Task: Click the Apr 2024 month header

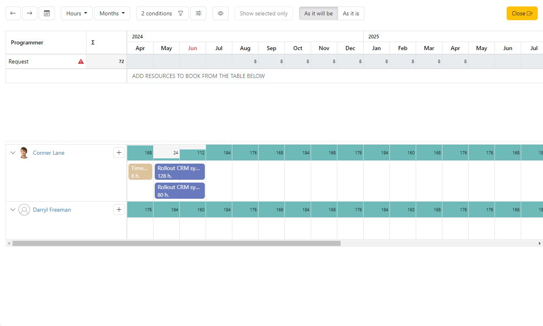Action: point(140,48)
